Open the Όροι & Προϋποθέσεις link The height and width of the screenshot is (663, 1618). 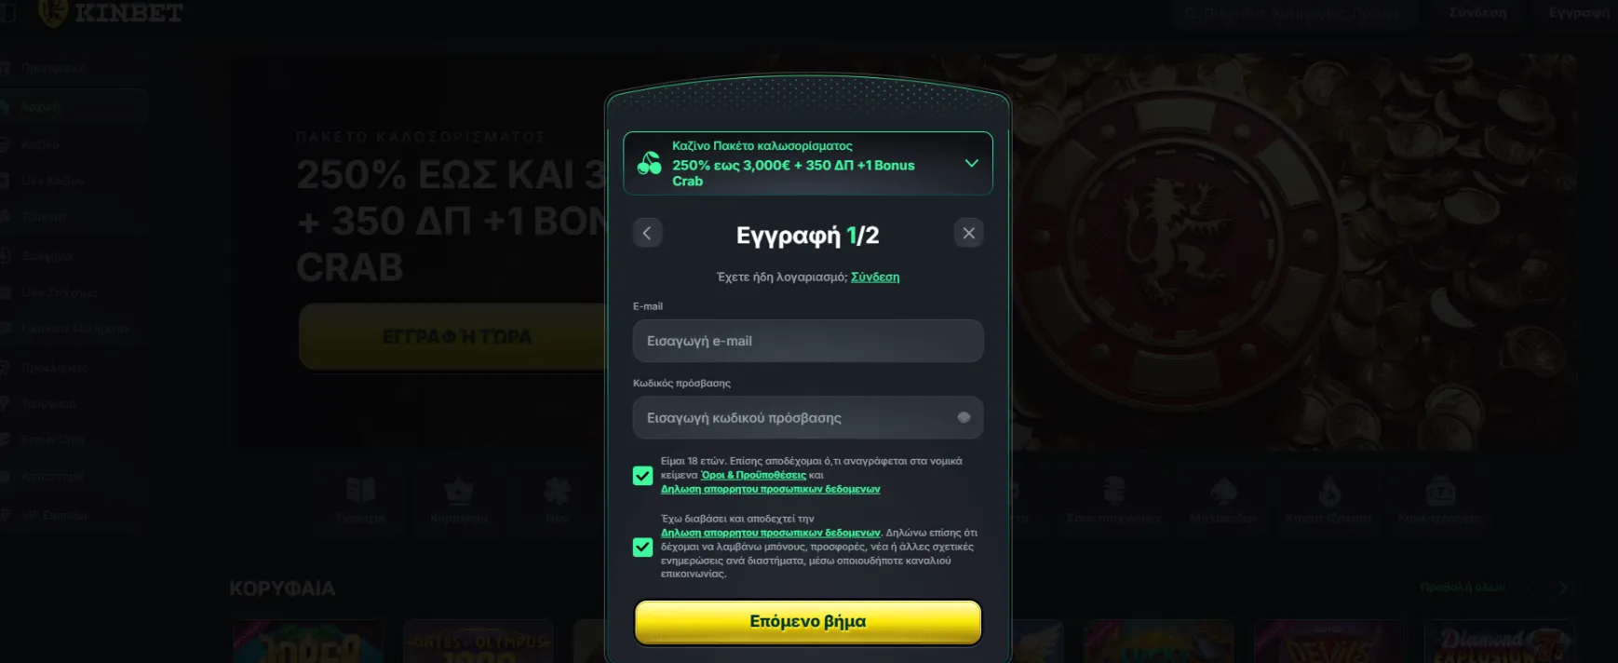click(x=754, y=475)
